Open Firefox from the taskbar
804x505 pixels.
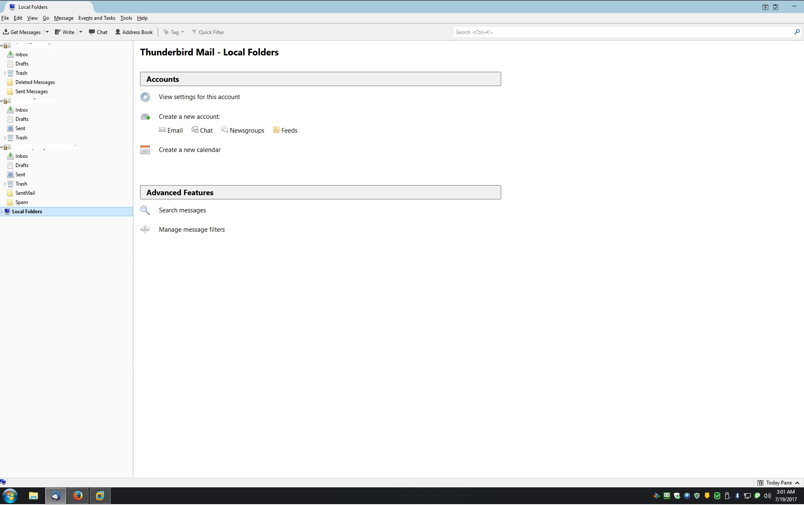pos(78,496)
